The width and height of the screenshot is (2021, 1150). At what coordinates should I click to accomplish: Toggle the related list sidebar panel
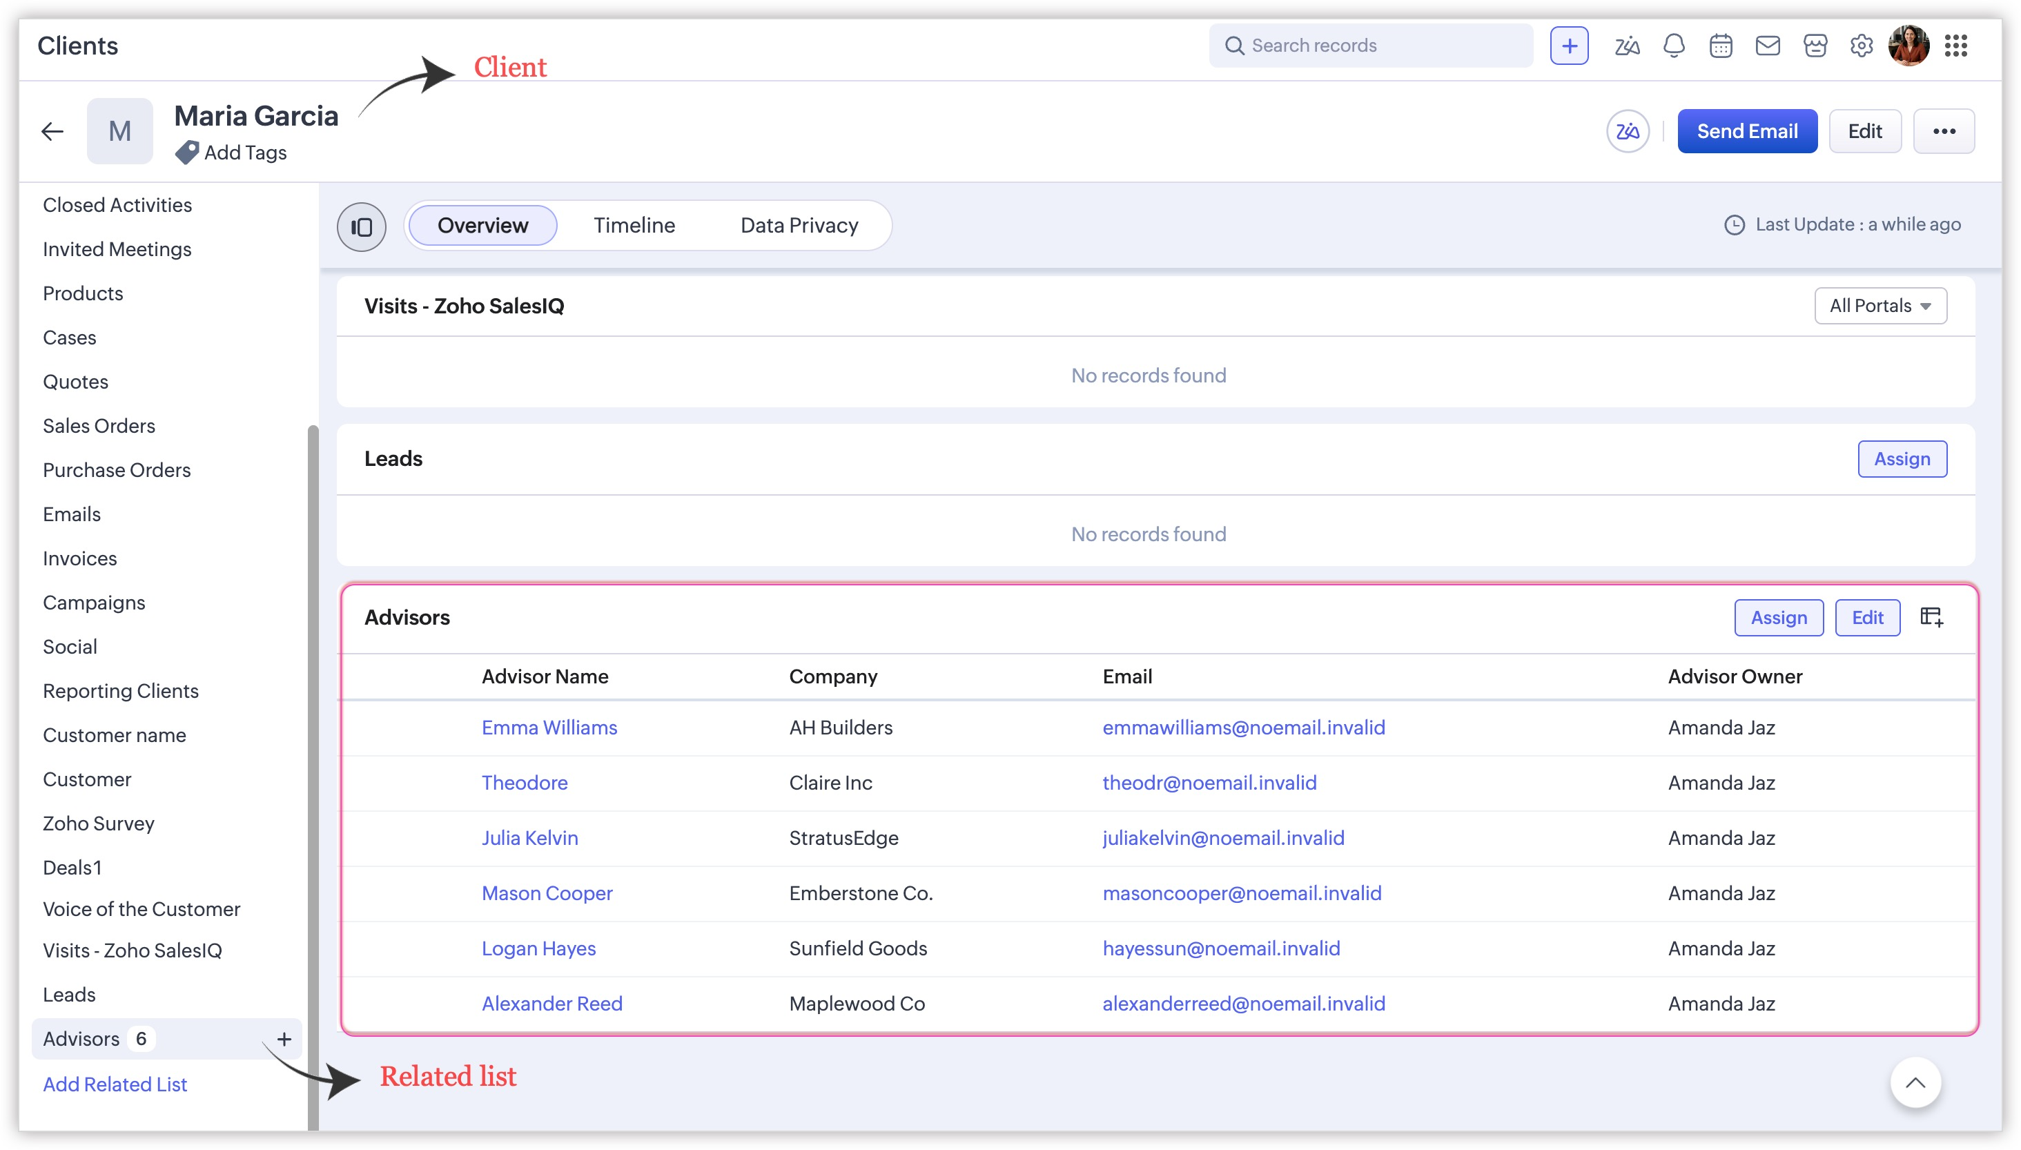[x=361, y=226]
